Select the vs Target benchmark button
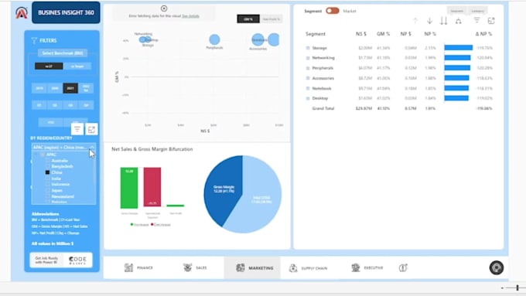 (77, 66)
